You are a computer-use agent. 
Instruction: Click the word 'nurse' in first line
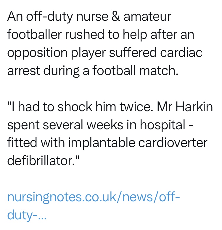coord(92,17)
